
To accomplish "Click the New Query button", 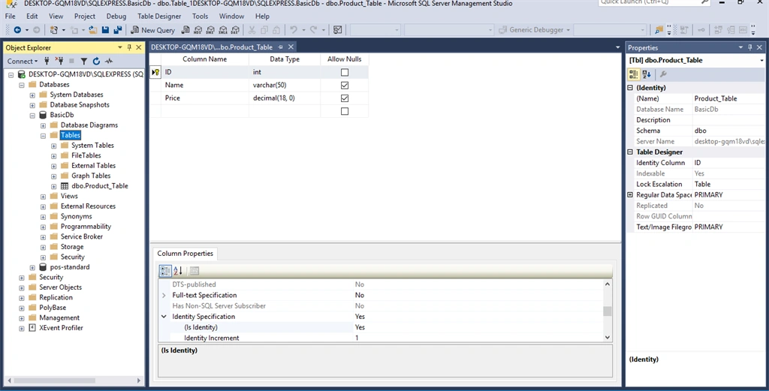I will tap(152, 30).
